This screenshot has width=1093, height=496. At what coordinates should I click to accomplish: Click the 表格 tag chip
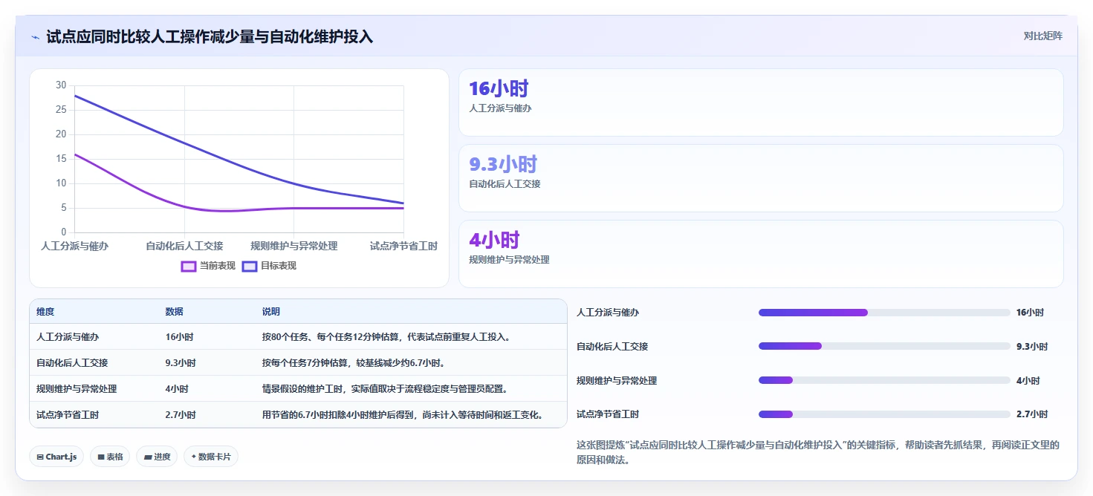pyautogui.click(x=110, y=457)
